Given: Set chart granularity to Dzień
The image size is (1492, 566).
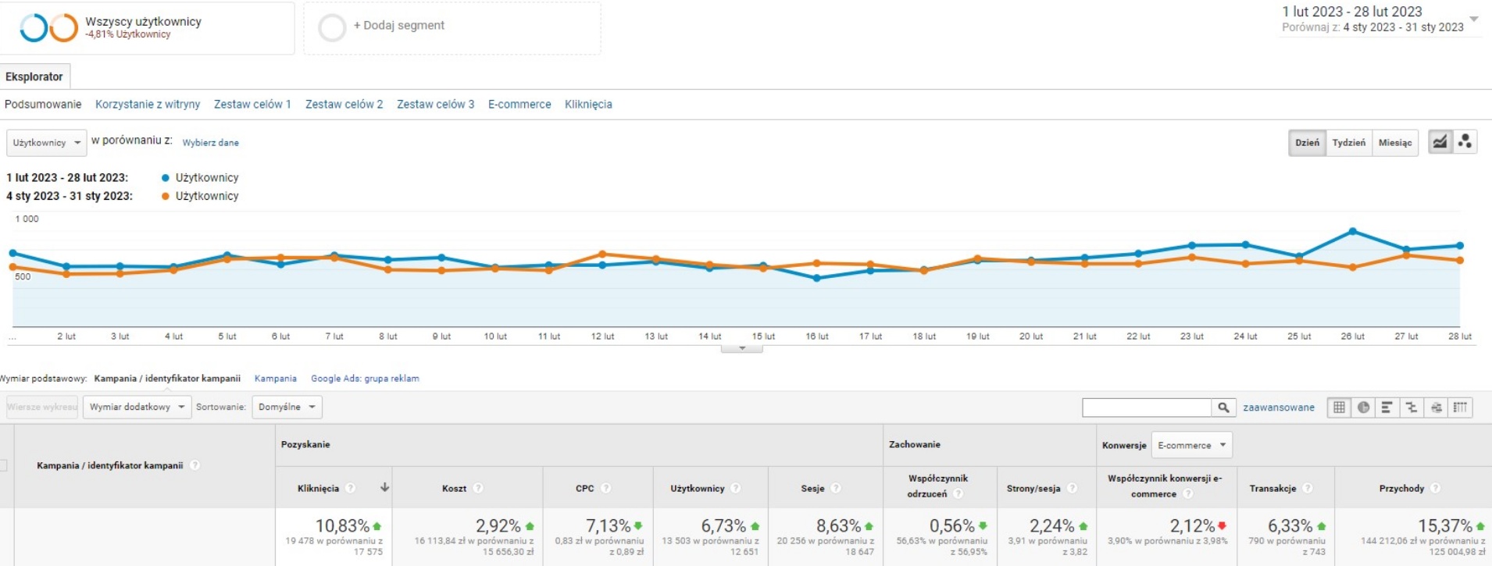Looking at the screenshot, I should point(1307,143).
